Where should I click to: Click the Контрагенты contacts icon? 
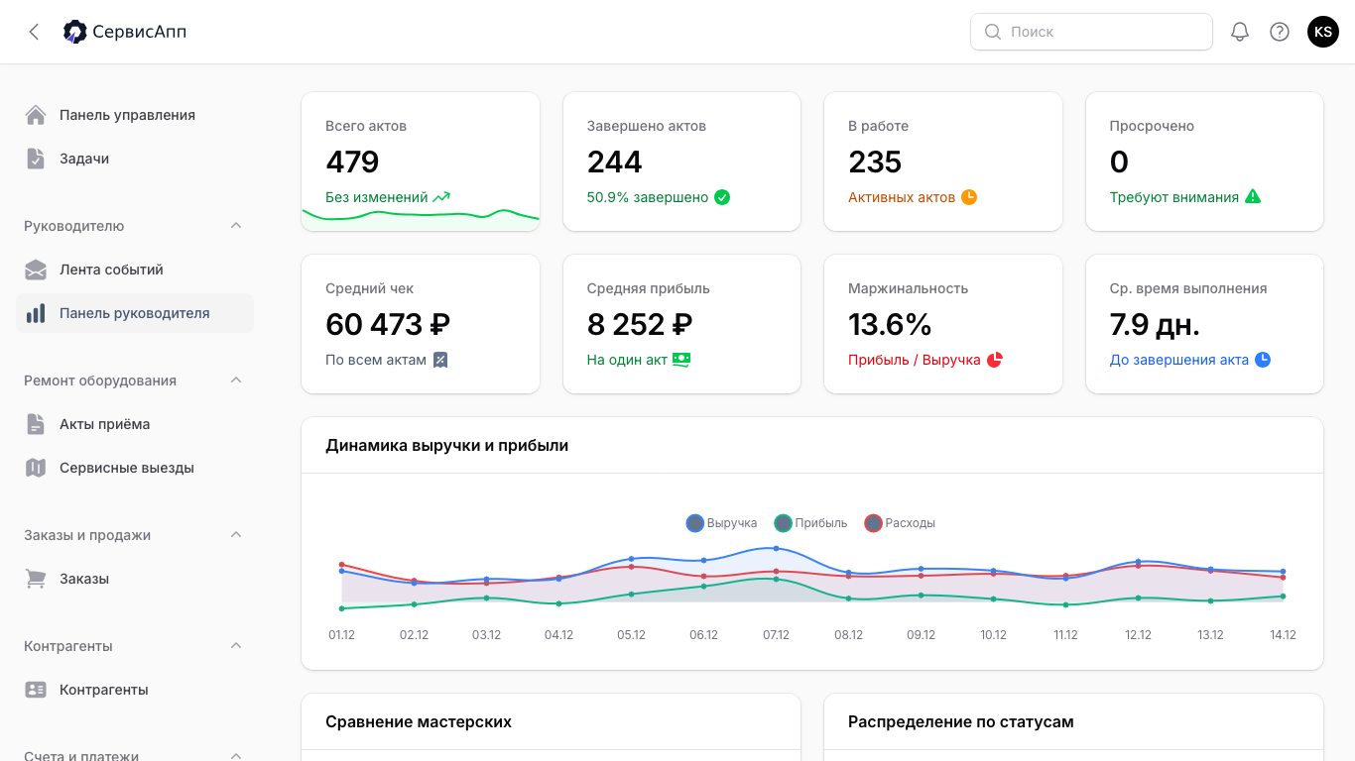(x=36, y=689)
